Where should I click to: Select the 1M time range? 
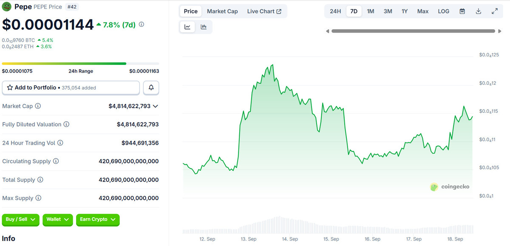(371, 11)
